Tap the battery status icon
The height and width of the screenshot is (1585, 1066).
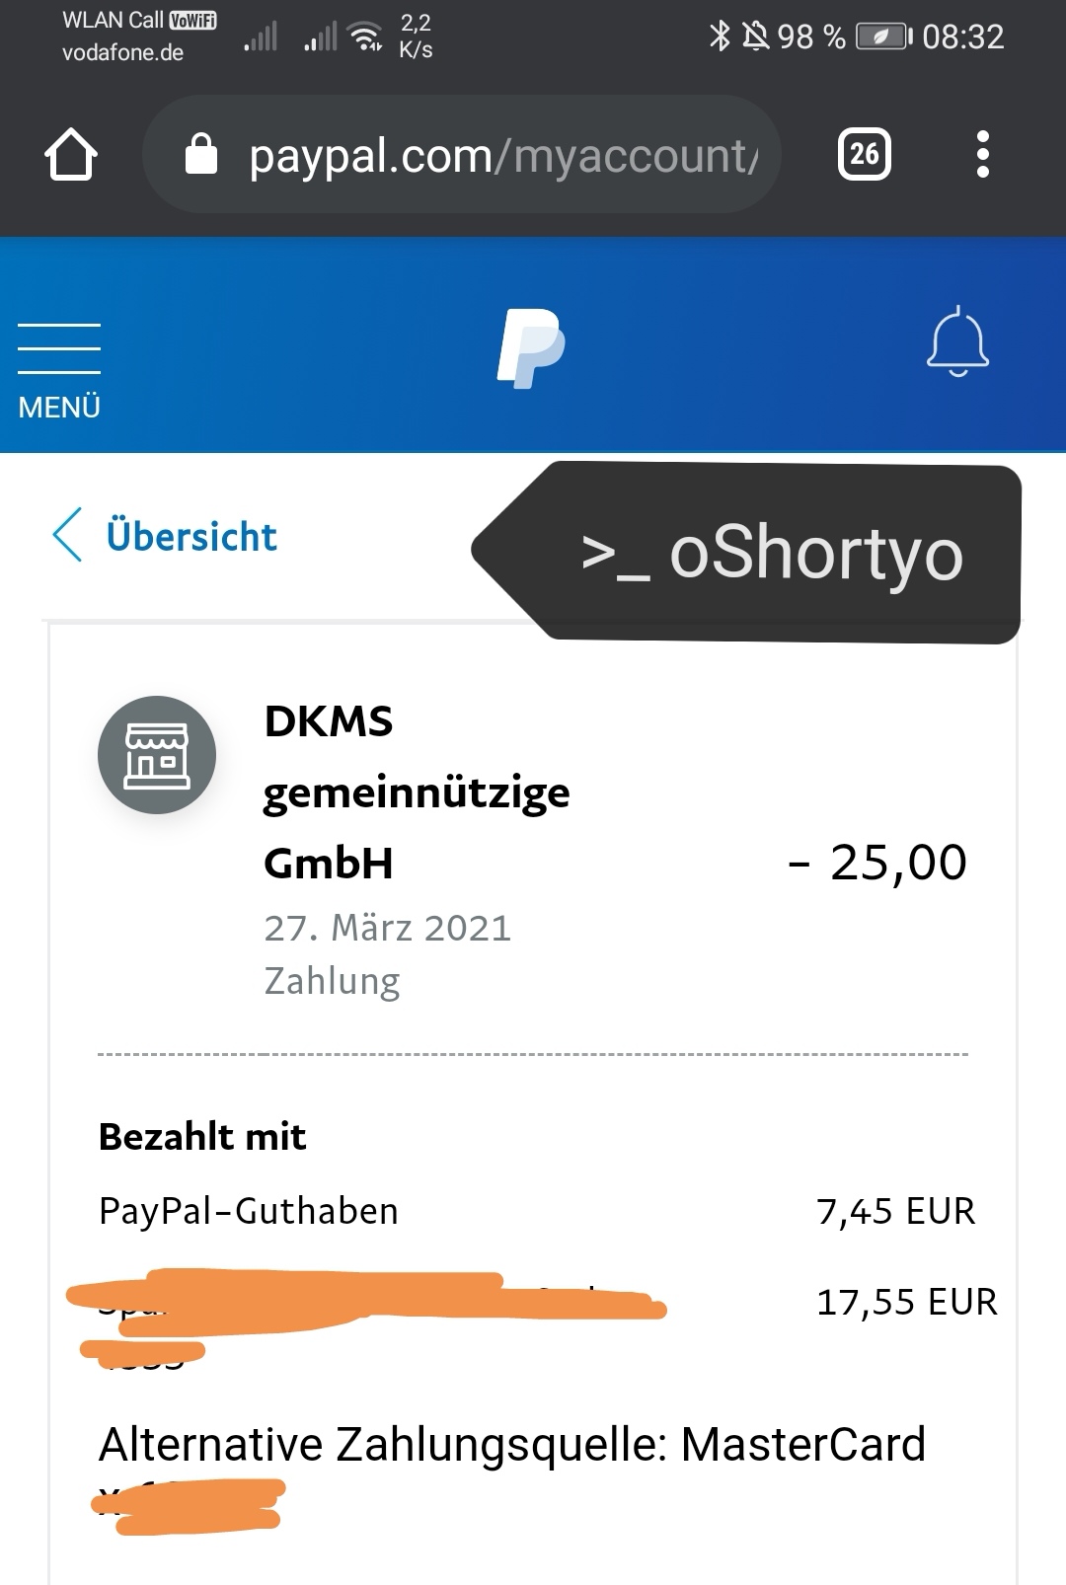[883, 38]
